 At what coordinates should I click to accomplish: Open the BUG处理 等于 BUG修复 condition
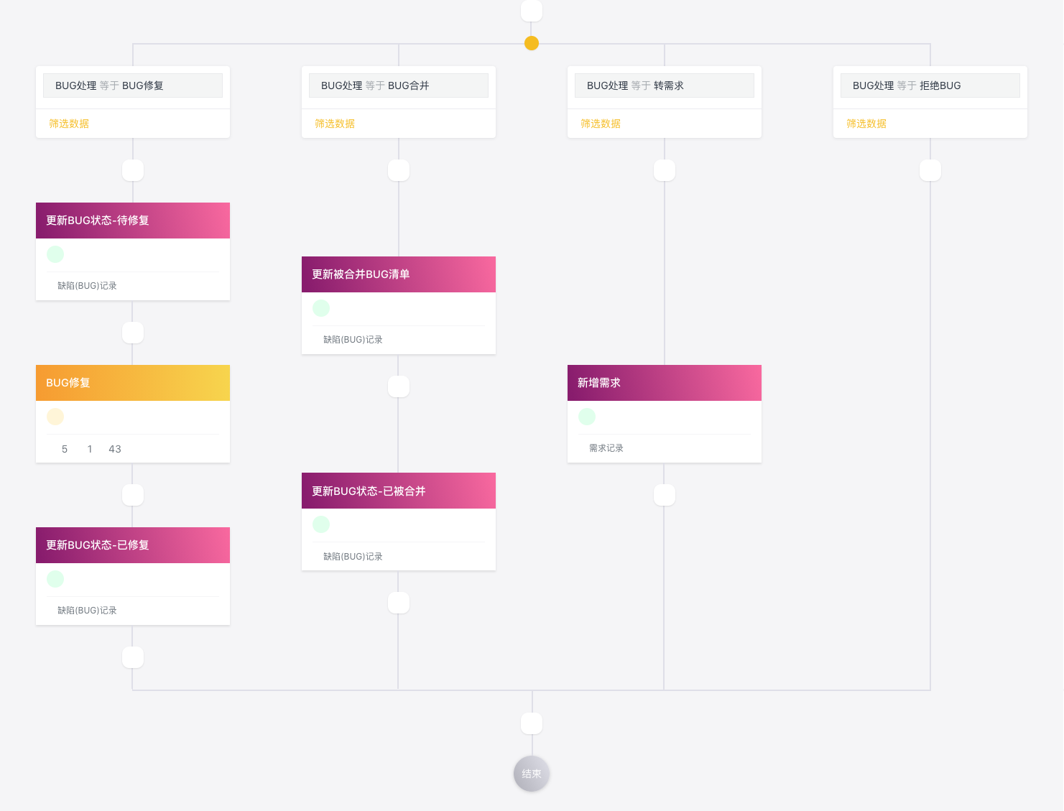[133, 85]
